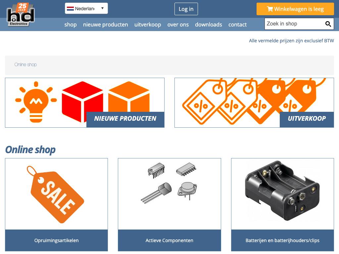Viewport: 339px width, 254px height.
Task: Click the HD Electronics logo
Action: pos(21,15)
